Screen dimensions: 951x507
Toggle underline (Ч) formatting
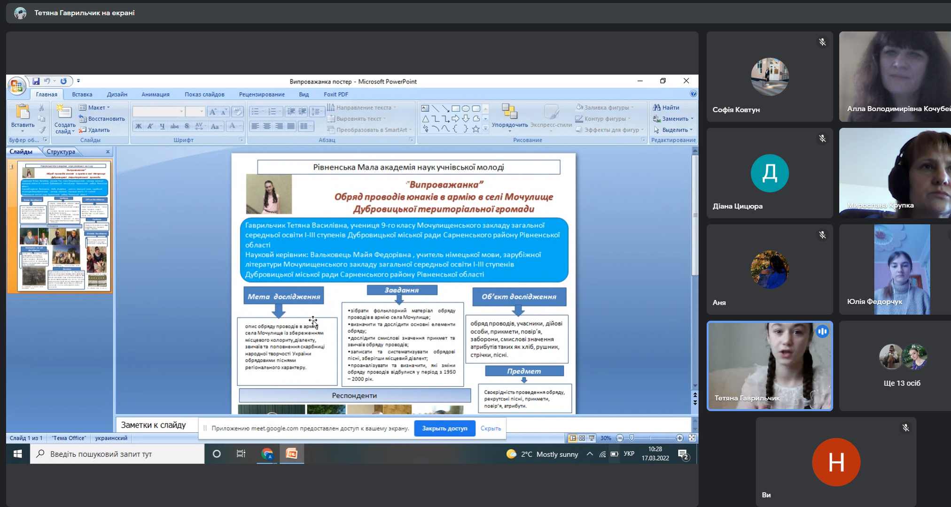click(162, 126)
